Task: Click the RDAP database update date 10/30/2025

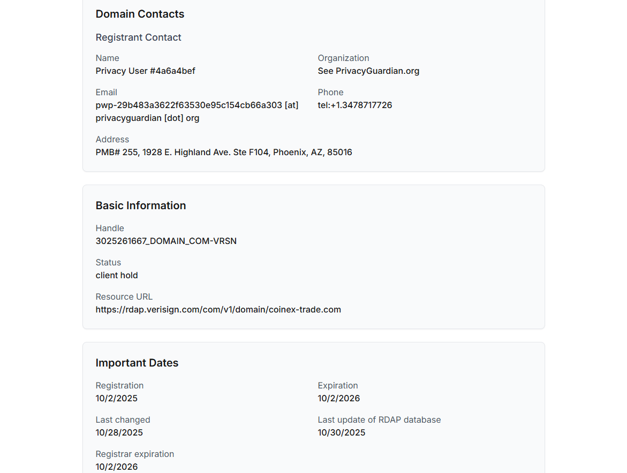Action: tap(341, 433)
